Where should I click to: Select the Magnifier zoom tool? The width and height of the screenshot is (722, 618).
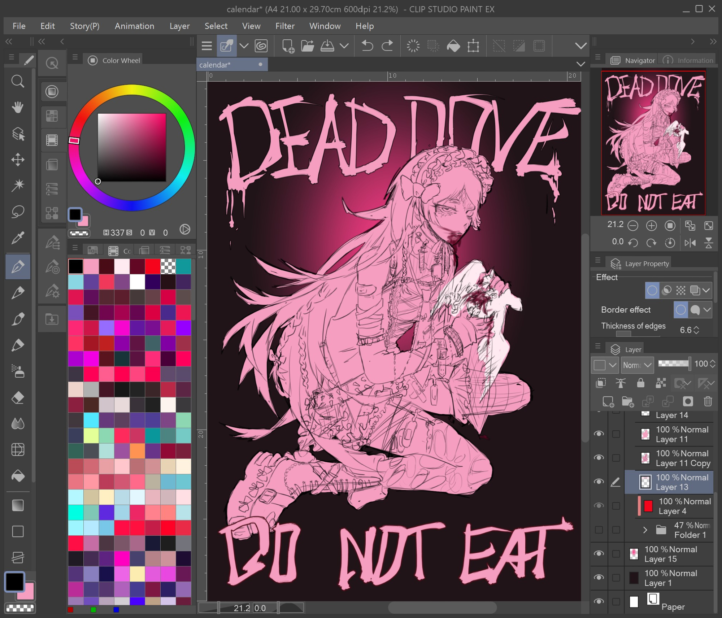[x=17, y=81]
